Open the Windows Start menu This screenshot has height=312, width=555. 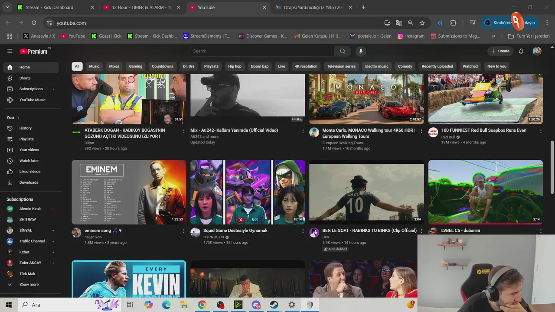9,305
